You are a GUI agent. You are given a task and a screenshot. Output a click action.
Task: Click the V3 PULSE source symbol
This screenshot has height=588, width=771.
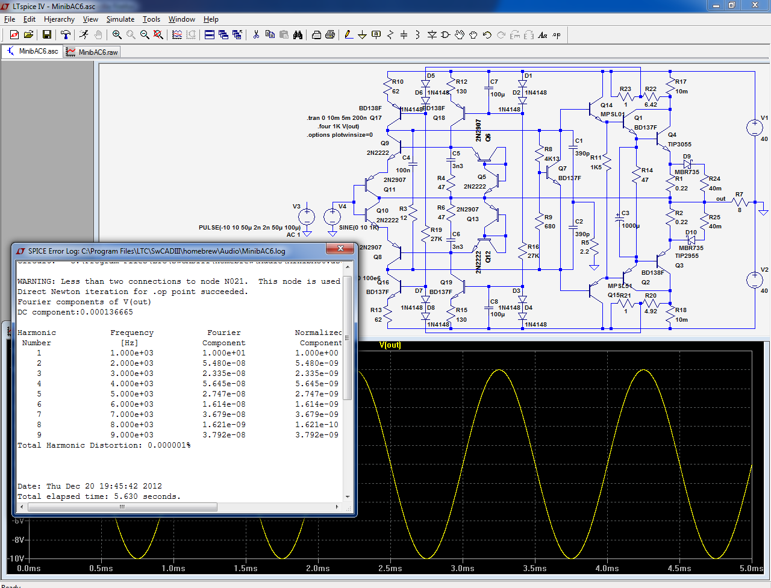click(x=307, y=216)
